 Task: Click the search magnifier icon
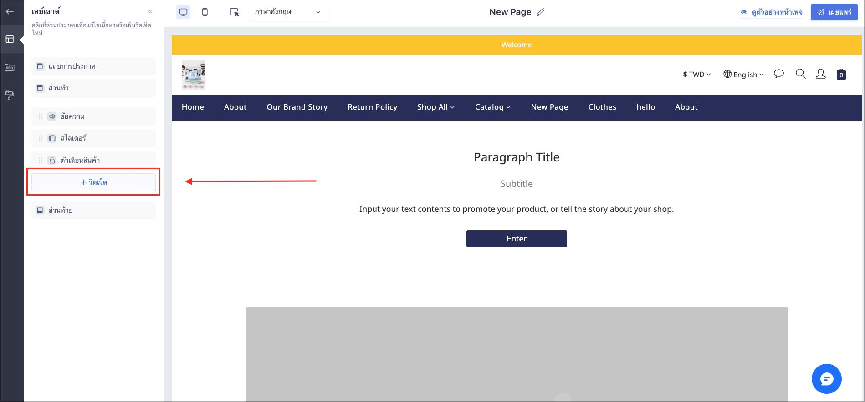pos(800,74)
